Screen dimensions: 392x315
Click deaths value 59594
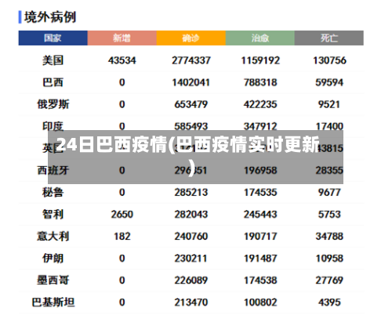click(x=329, y=82)
